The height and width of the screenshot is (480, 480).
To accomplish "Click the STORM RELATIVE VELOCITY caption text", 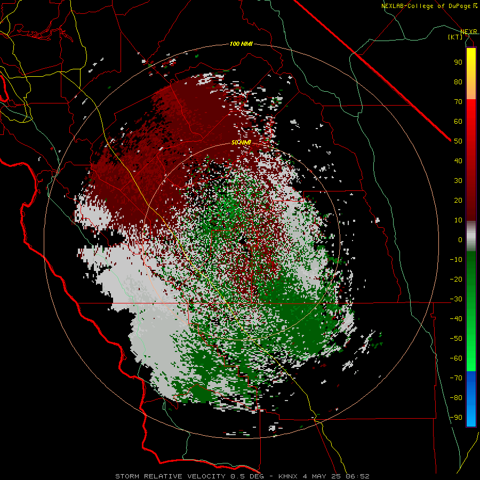I will tap(170, 476).
